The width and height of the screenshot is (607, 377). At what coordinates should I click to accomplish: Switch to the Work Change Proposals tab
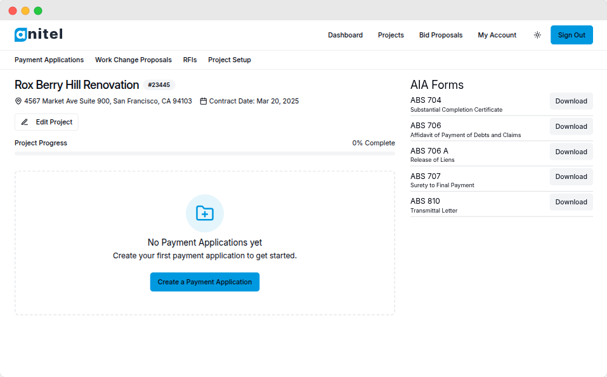(x=133, y=60)
